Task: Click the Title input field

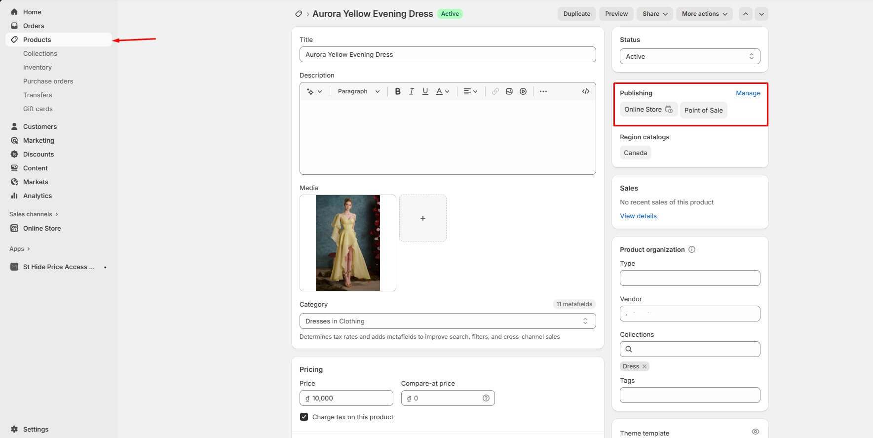Action: tap(448, 54)
